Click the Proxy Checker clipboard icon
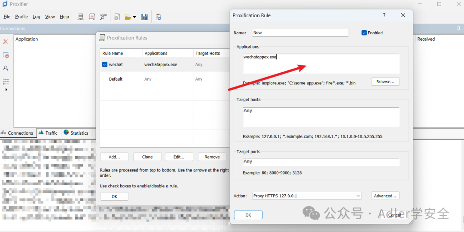The height and width of the screenshot is (232, 464). (x=158, y=17)
